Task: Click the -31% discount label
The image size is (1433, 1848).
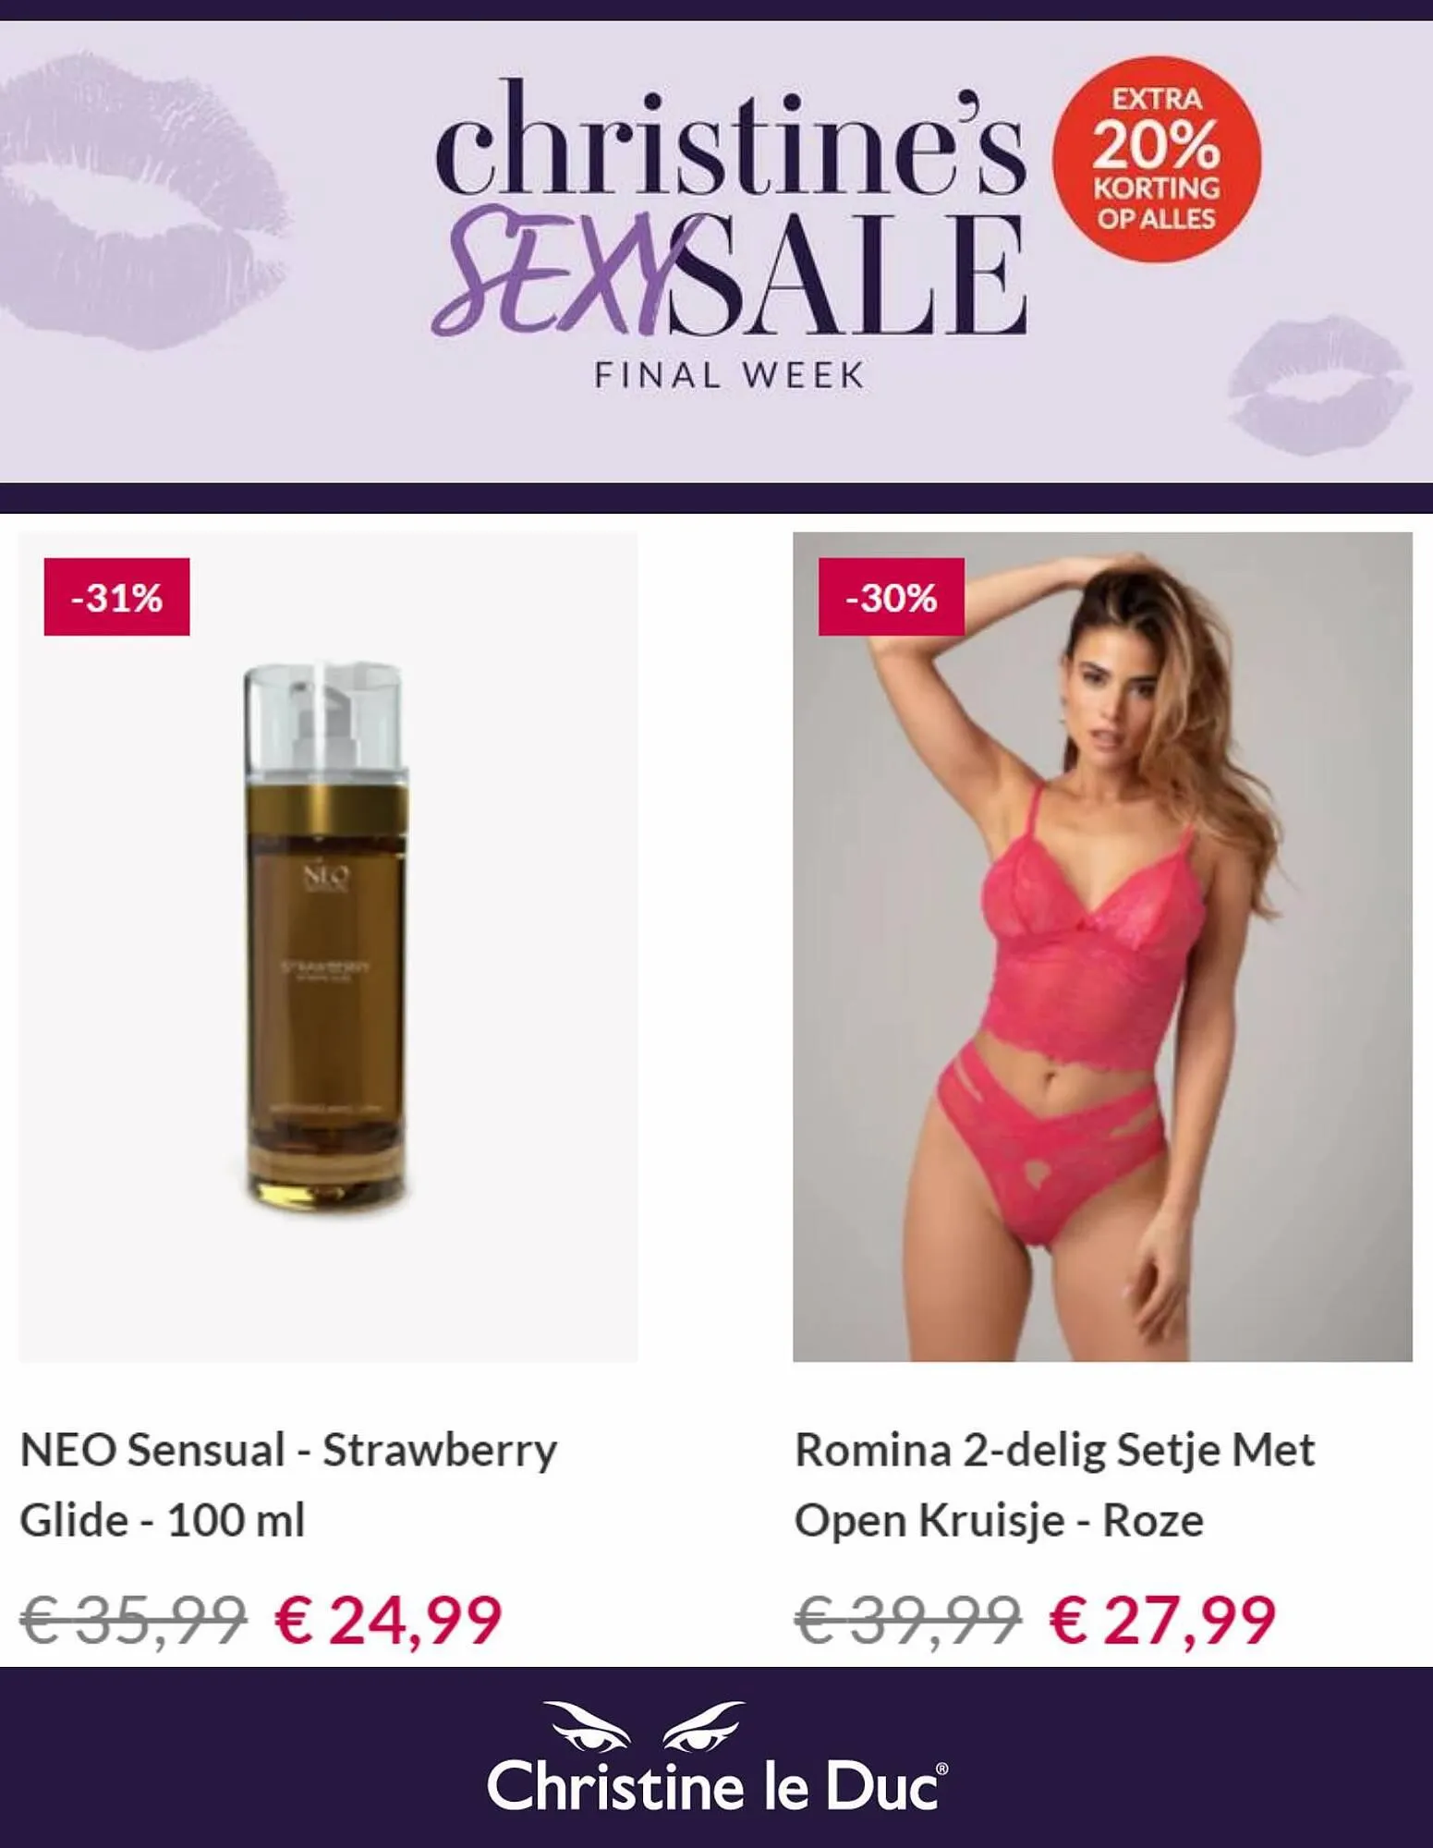Action: click(116, 597)
